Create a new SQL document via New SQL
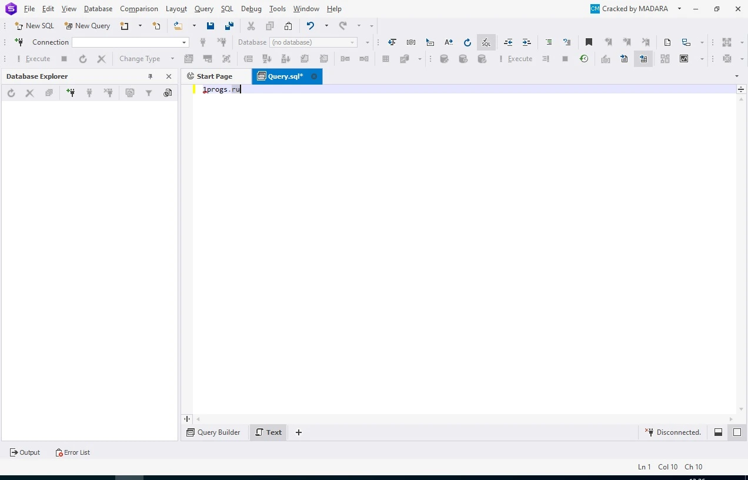The height and width of the screenshot is (480, 748). (x=35, y=26)
